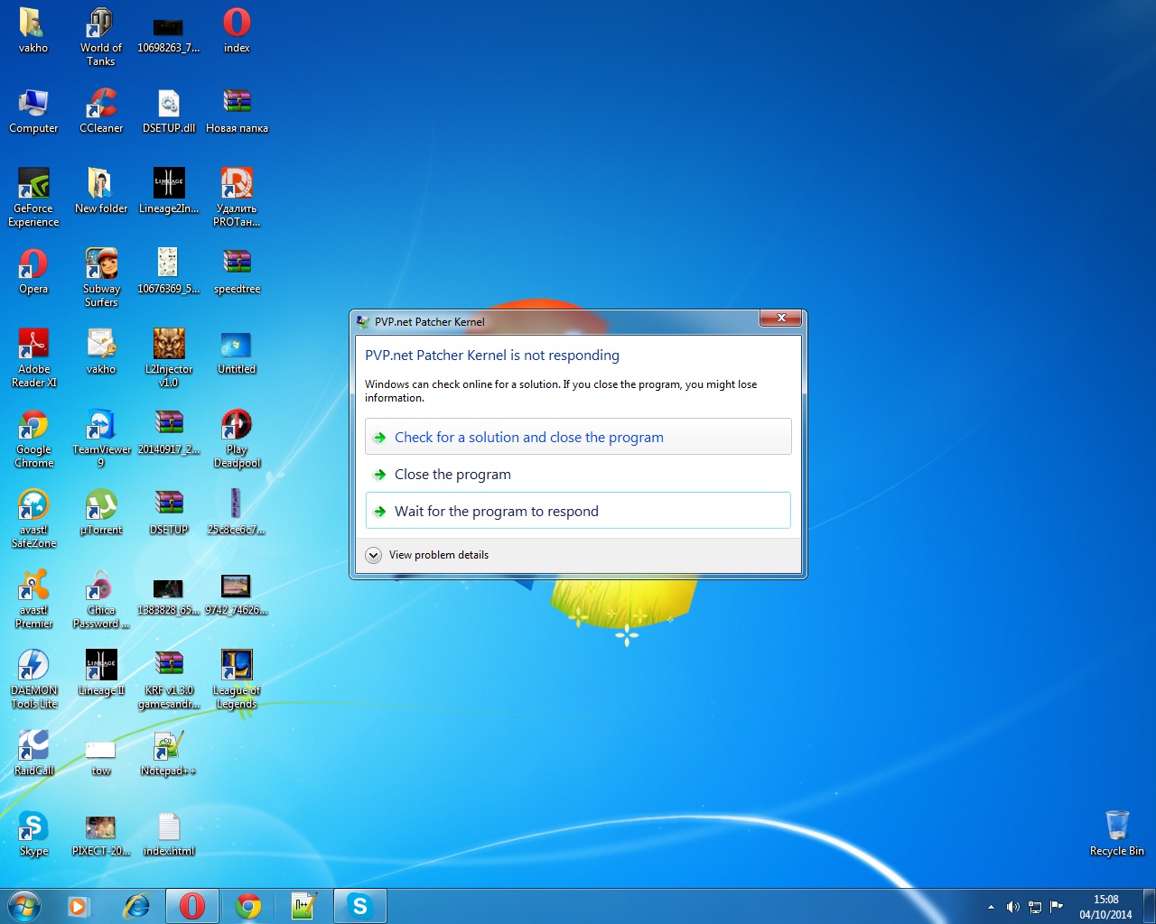Select the GeForce Experience shortcut
The height and width of the screenshot is (924, 1156).
click(33, 185)
